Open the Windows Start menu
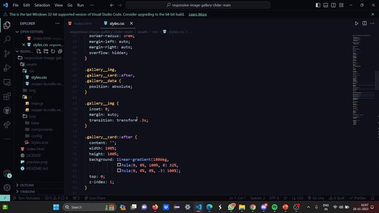The image size is (379, 213). click(x=56, y=207)
